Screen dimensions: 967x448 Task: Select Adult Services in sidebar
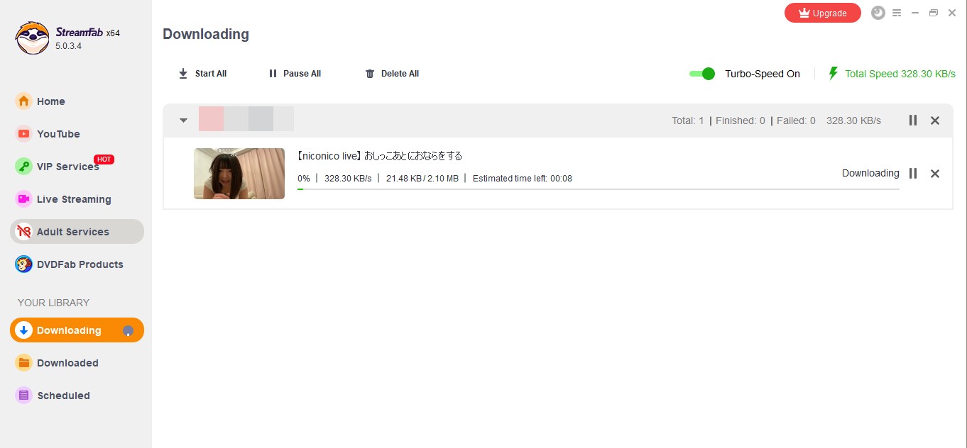point(77,232)
